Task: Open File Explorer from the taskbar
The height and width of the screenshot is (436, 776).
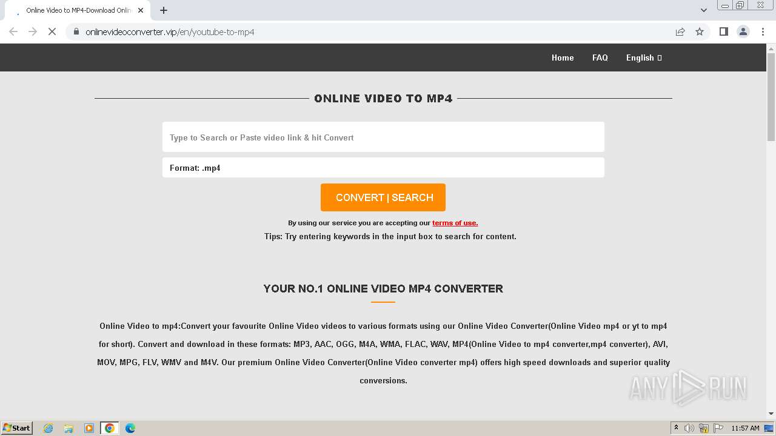Action: [69, 428]
